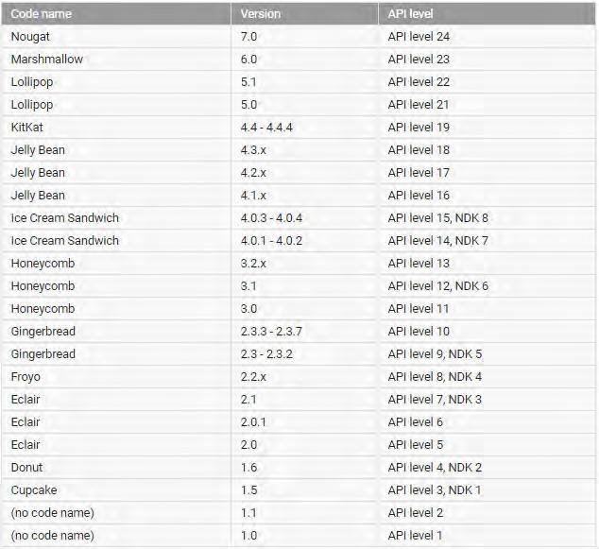This screenshot has width=599, height=549.
Task: Select Lollipop row with version 5.1
Action: (x=299, y=82)
